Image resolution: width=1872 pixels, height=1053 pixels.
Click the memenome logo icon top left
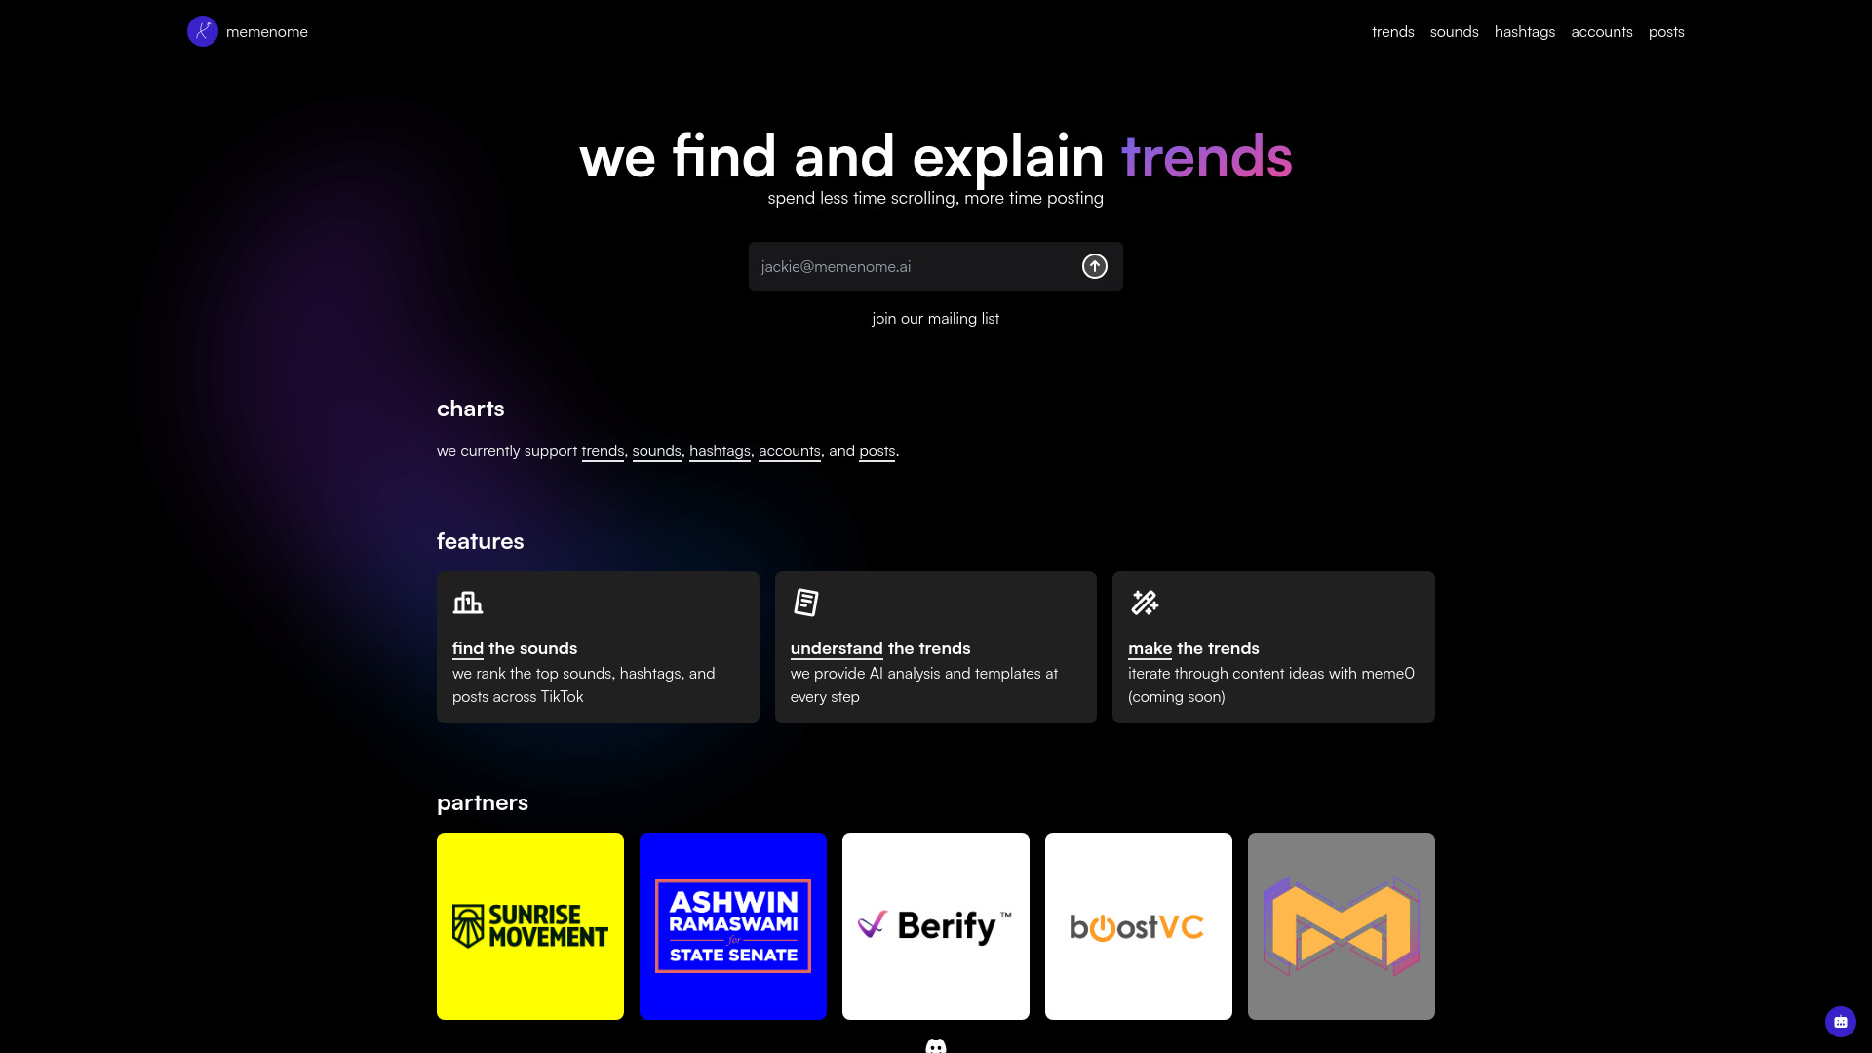tap(202, 31)
